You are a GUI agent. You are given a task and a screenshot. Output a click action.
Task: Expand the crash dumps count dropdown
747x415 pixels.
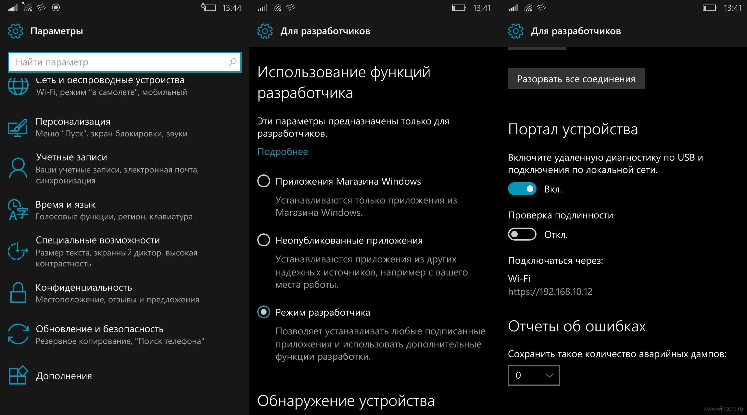pos(534,375)
